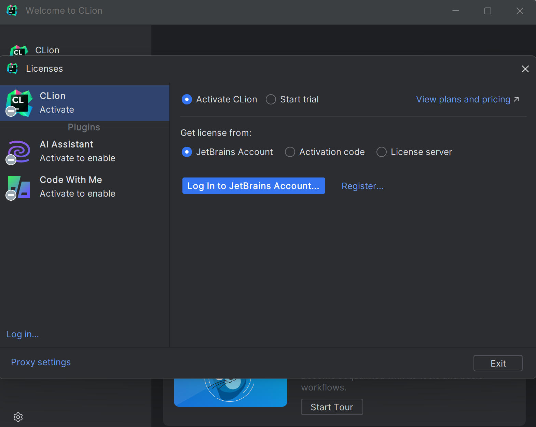Open the Register link
The width and height of the screenshot is (536, 427).
pos(362,186)
